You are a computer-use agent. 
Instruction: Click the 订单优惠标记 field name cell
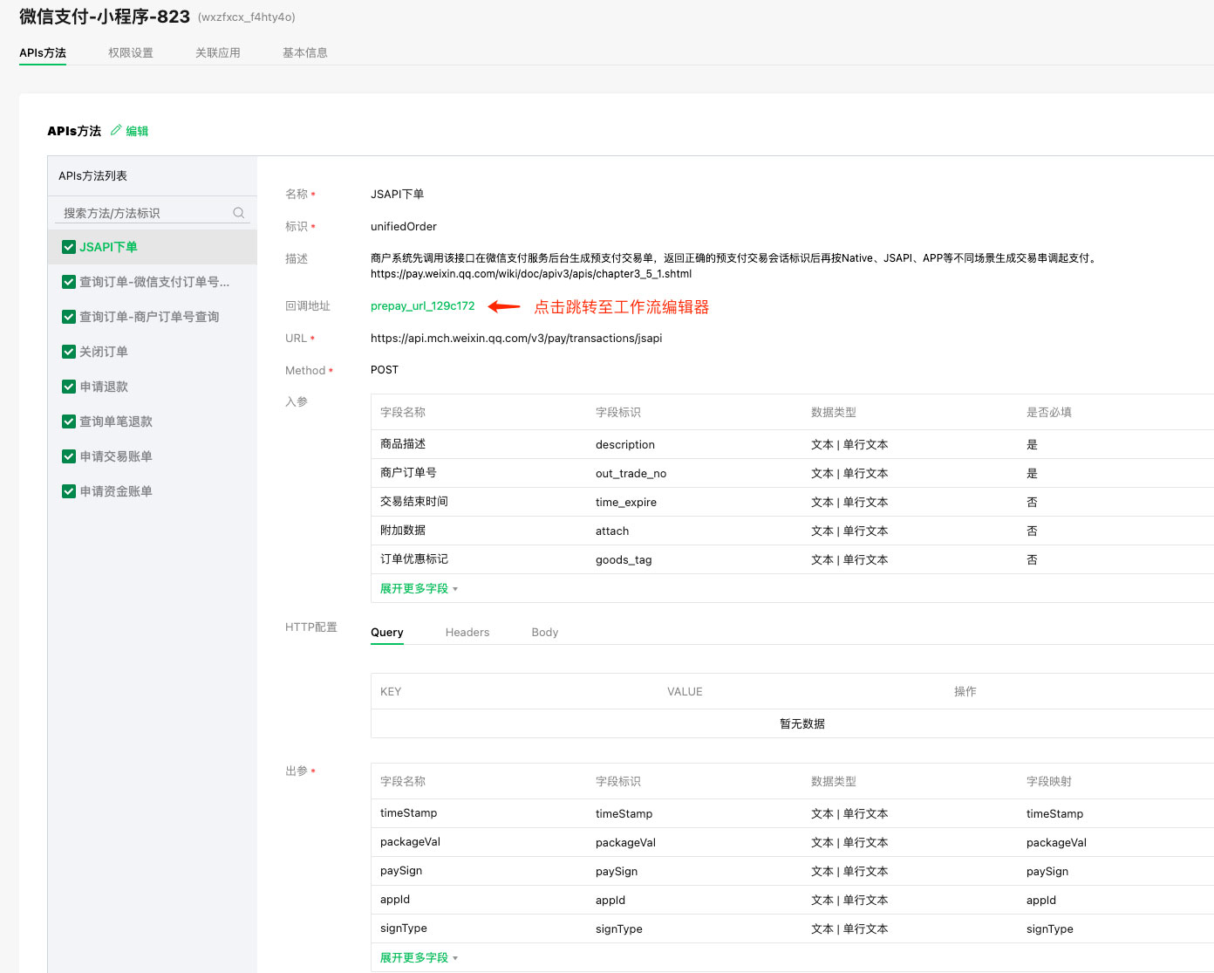tap(414, 559)
